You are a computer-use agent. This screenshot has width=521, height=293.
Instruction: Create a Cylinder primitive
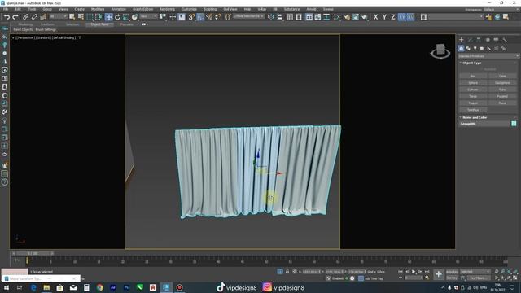click(x=473, y=90)
